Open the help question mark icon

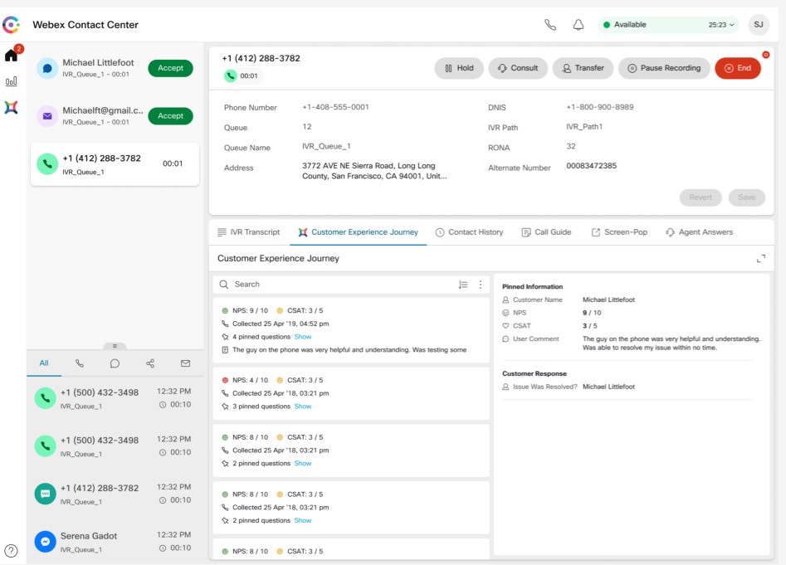11,551
